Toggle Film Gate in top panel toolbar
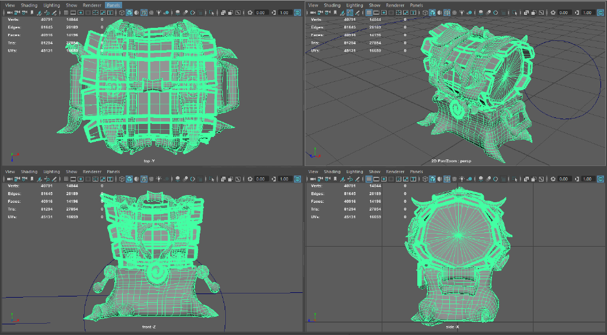 pos(73,12)
